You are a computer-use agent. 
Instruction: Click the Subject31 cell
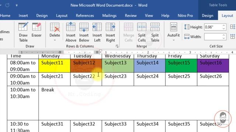54,126
